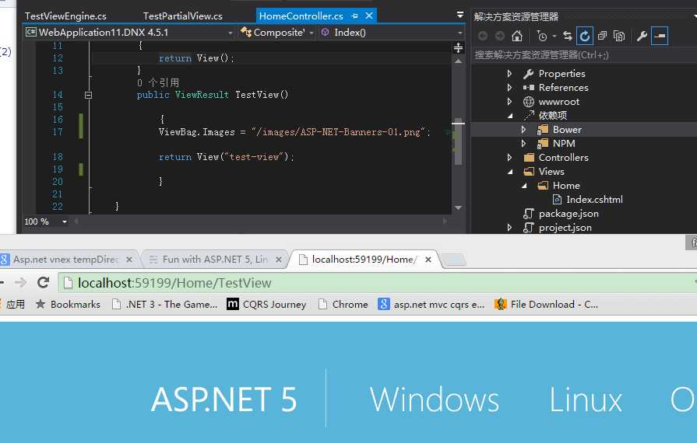
Task: Click Solution Explorer Forward navigation icon
Action: [x=500, y=36]
